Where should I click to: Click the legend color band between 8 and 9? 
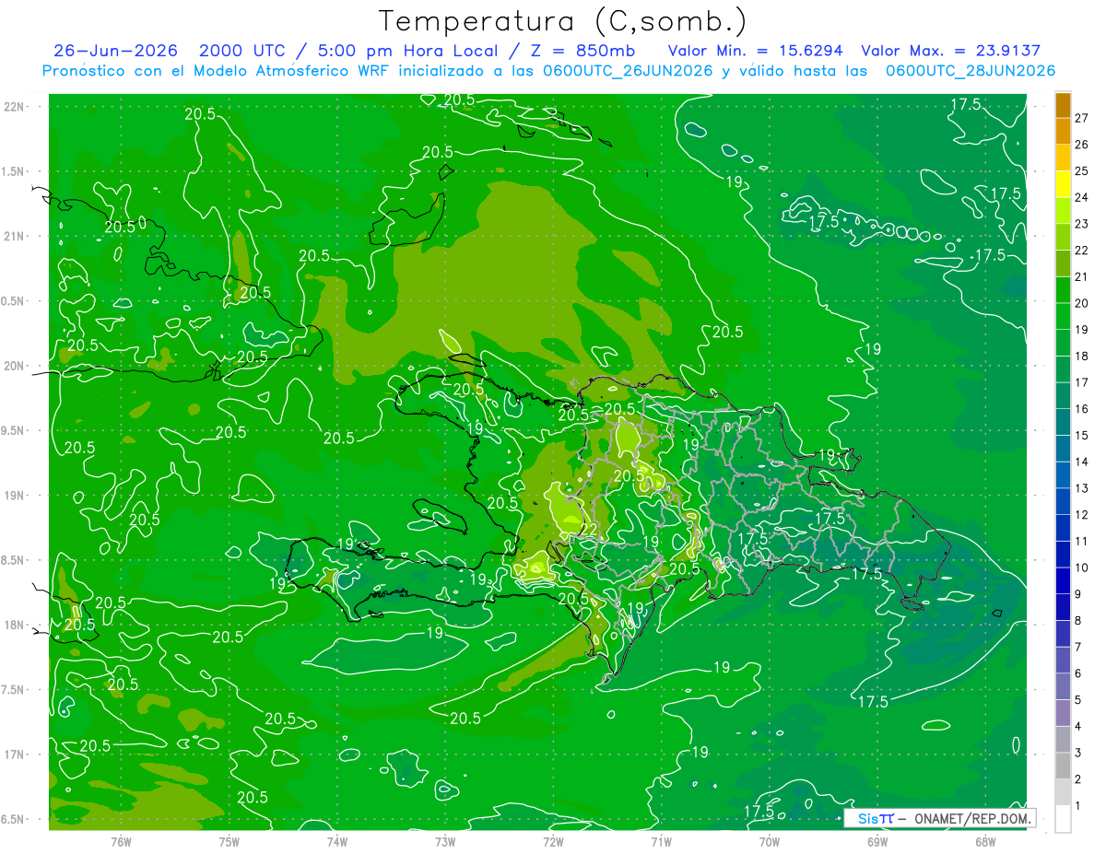(1063, 608)
